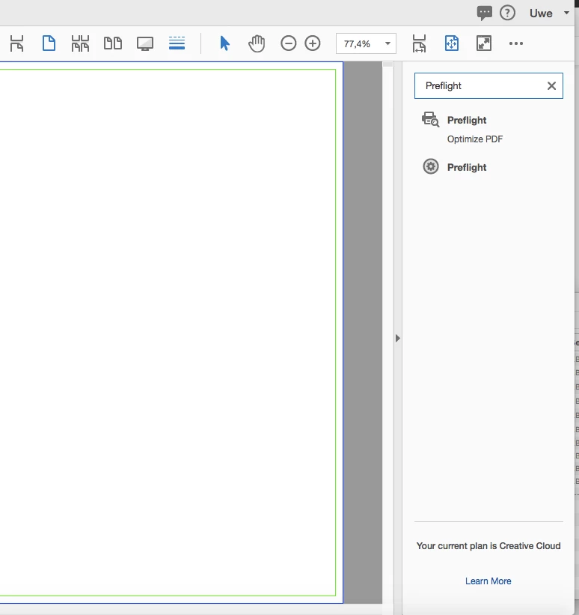The image size is (579, 615).
Task: Open the zoom level dropdown arrow
Action: click(x=387, y=43)
